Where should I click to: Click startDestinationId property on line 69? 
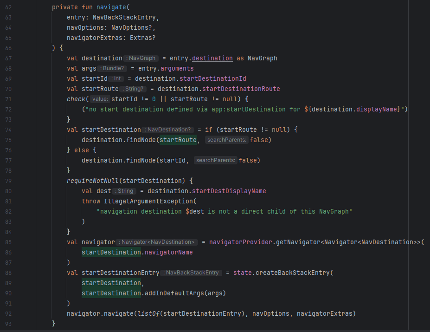[212, 78]
